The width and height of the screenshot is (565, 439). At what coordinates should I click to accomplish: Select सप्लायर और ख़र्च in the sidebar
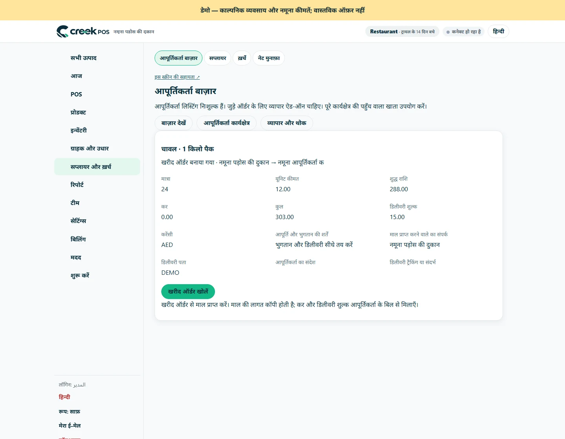[x=97, y=167]
